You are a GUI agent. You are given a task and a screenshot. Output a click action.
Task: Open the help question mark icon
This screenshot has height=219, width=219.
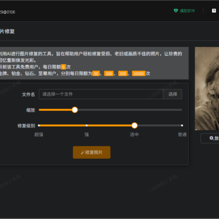(x=214, y=11)
